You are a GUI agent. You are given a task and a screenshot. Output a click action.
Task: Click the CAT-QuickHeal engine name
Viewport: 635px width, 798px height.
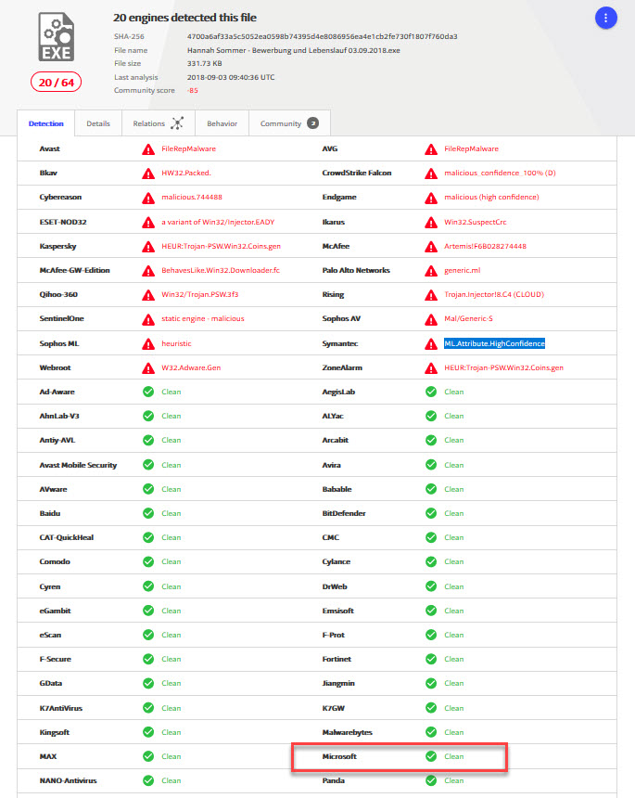click(x=67, y=537)
